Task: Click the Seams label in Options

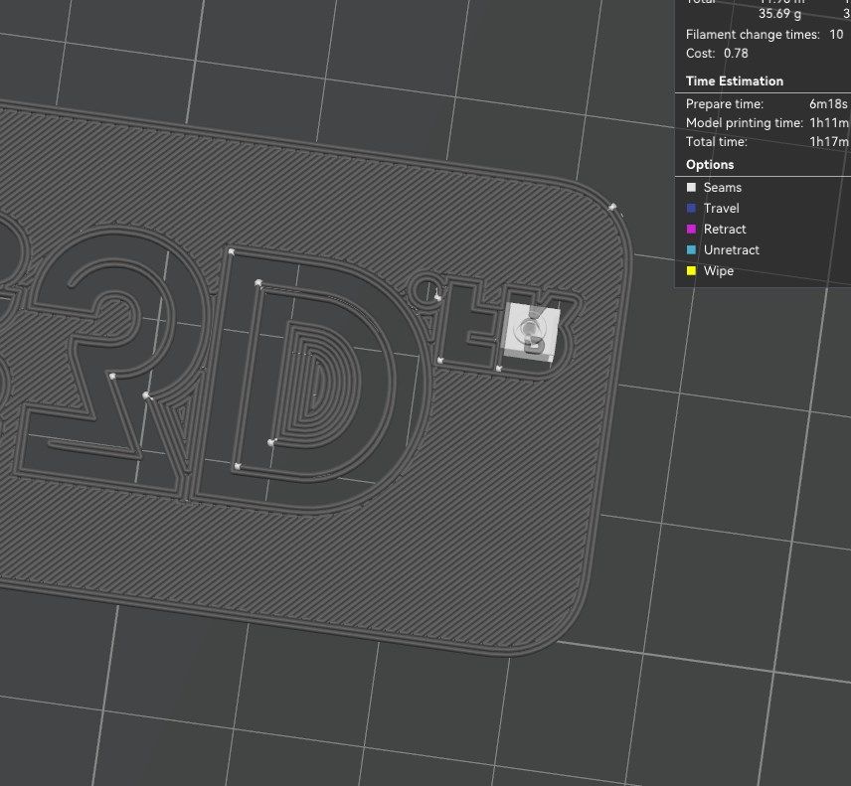Action: click(723, 187)
